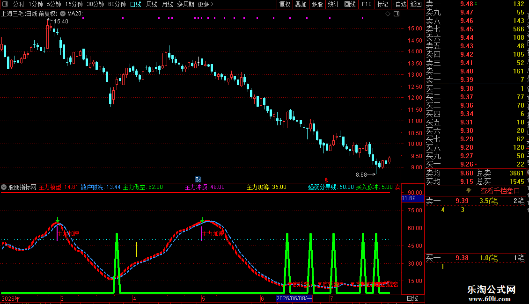Viewport: 529px width, 304px height.
Task: Select the 30分钟 period tab
Action: (96, 4)
